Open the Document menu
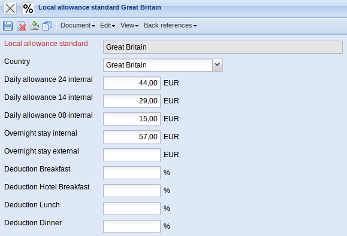 click(x=77, y=25)
